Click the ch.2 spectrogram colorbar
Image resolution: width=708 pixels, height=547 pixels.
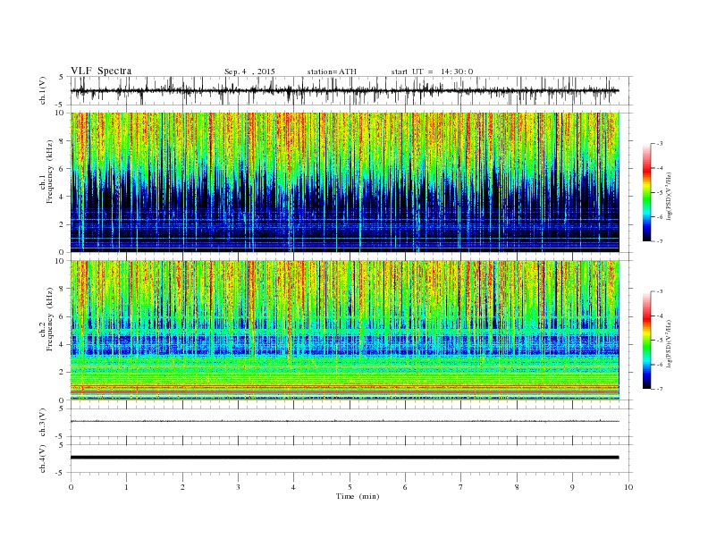click(x=646, y=340)
